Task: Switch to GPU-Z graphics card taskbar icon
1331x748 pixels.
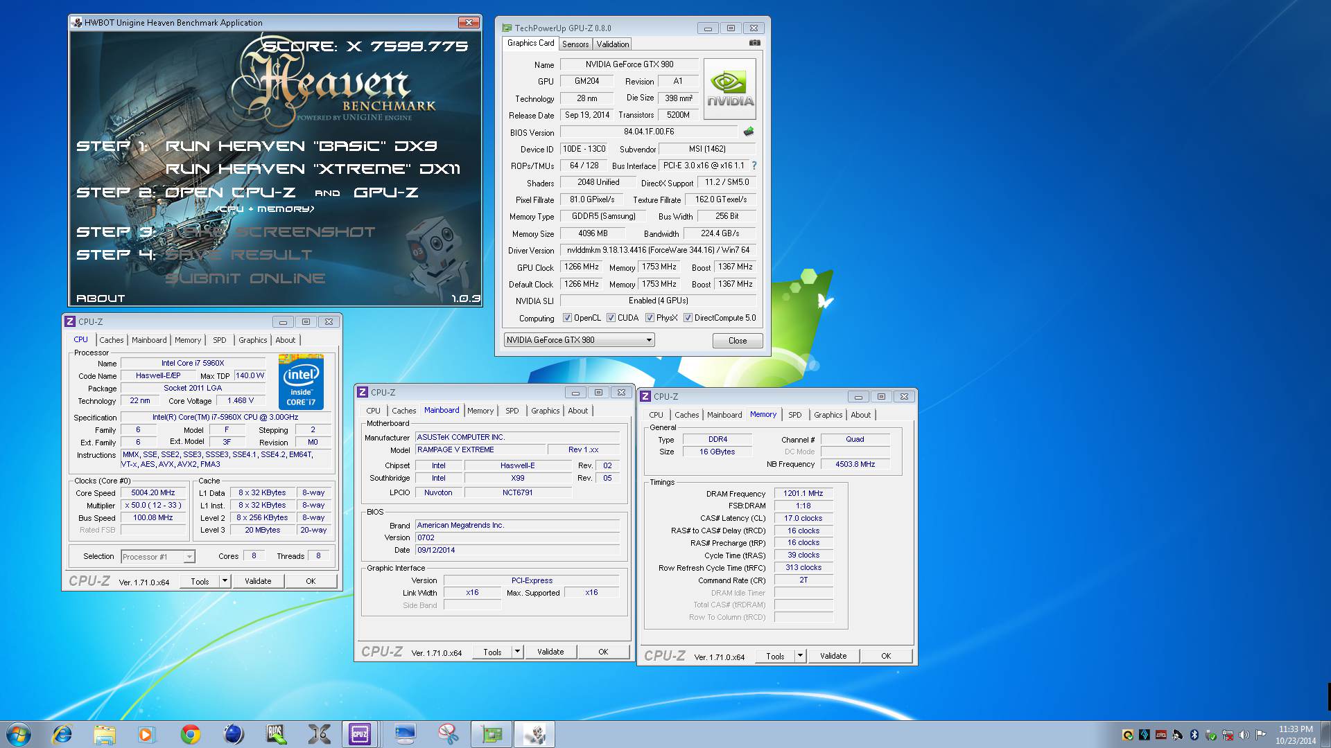Action: point(491,734)
